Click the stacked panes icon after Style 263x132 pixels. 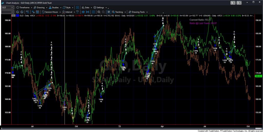(77, 7)
